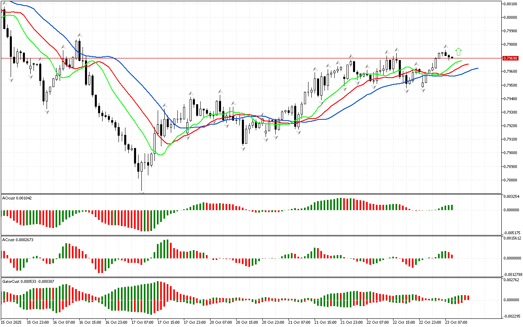Screen dimensions: 523x327
Task: Click the last green bar in AOcust histogram
Action: tap(452, 208)
